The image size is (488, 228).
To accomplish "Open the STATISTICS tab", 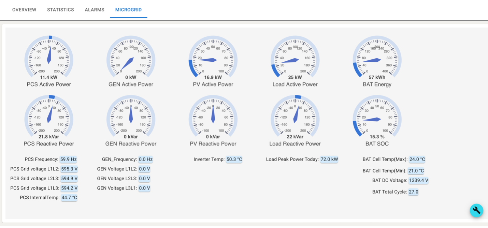I will pos(60,10).
